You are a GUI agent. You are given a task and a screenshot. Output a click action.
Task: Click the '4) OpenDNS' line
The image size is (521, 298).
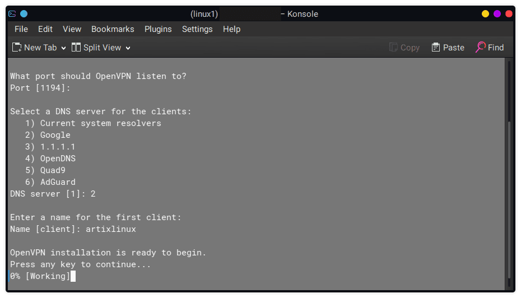click(50, 159)
